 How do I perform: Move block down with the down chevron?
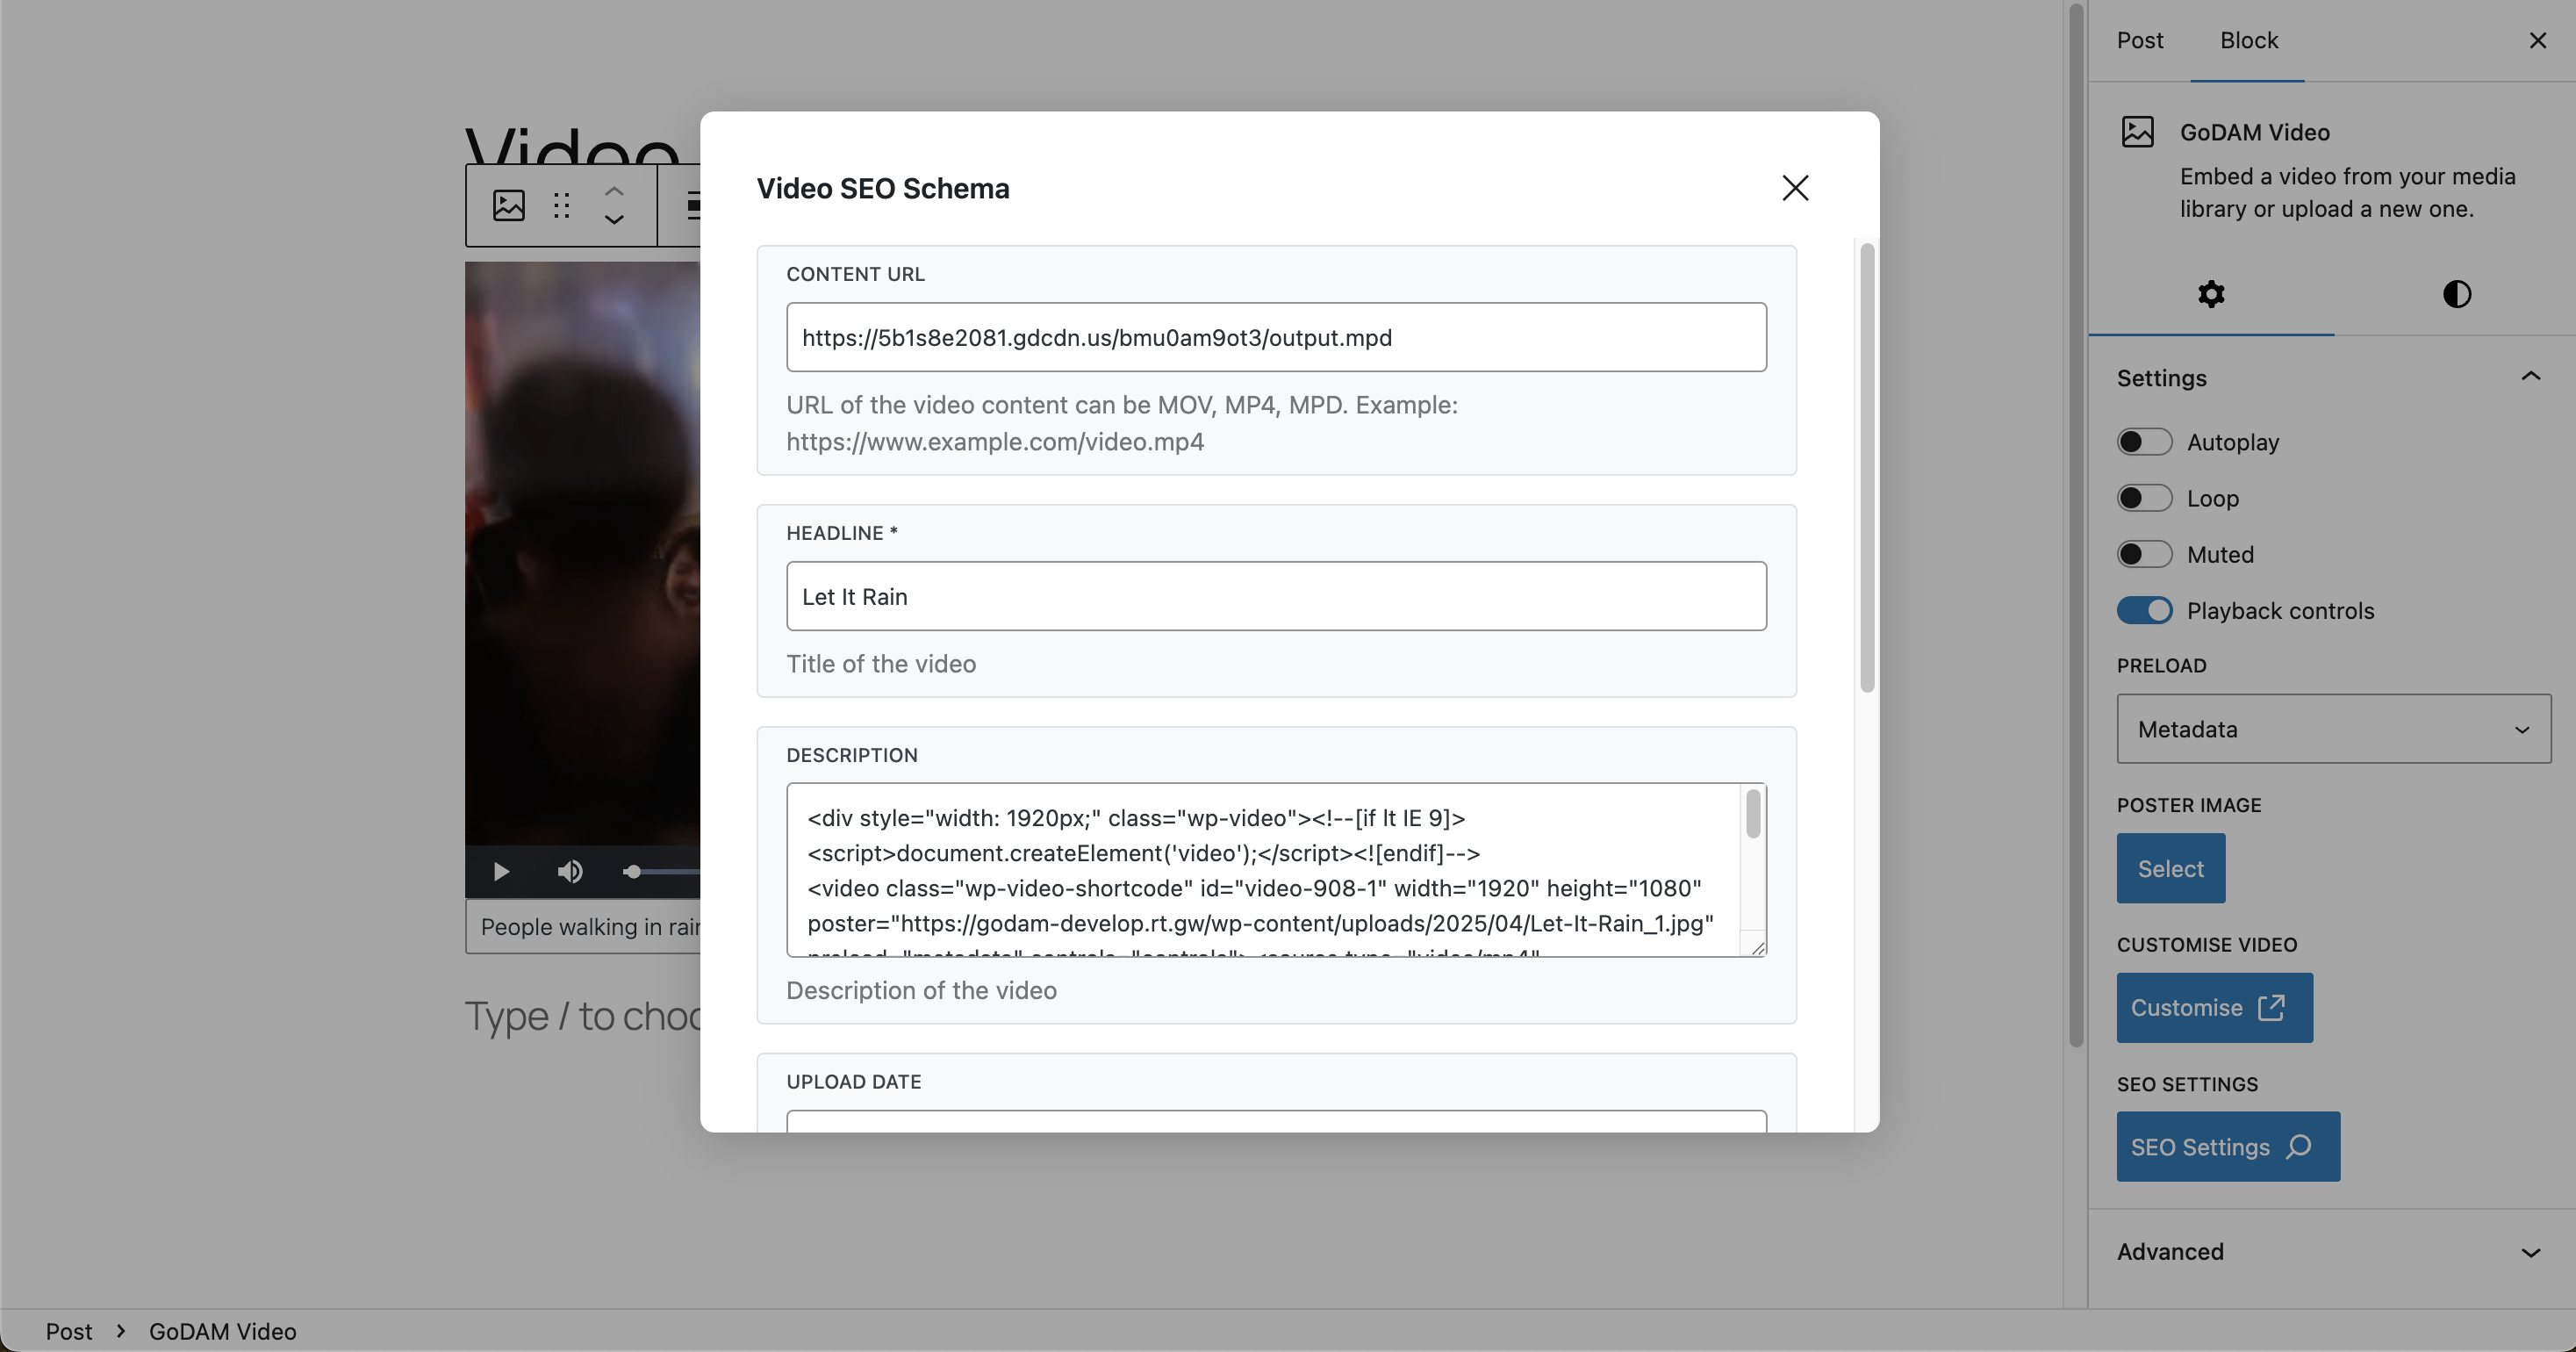click(x=614, y=220)
